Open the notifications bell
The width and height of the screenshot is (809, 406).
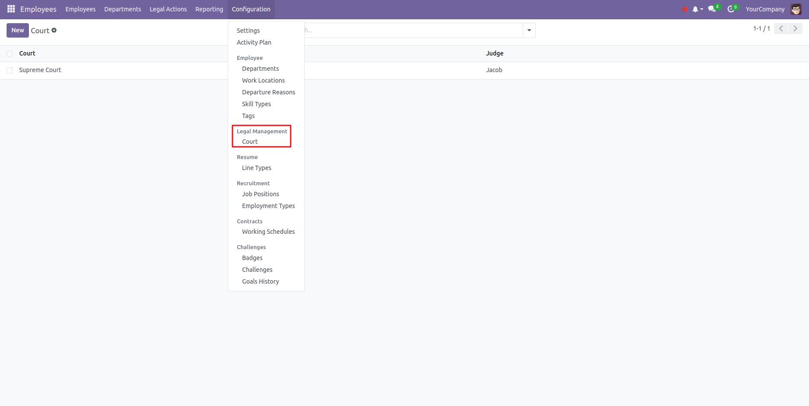tap(696, 9)
